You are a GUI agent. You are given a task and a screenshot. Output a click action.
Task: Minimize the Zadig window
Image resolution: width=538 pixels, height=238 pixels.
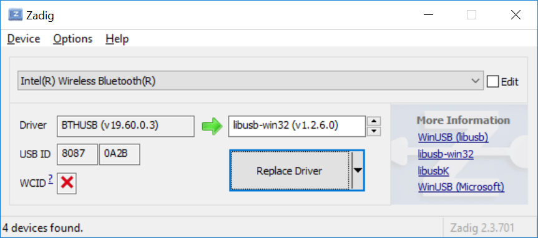428,15
